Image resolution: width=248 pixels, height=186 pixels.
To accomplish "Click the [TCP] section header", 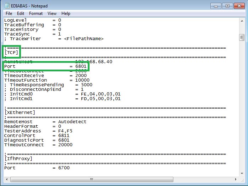I will (x=11, y=53).
